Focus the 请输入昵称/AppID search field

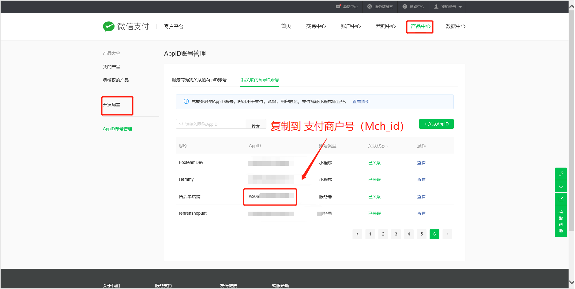pyautogui.click(x=210, y=124)
